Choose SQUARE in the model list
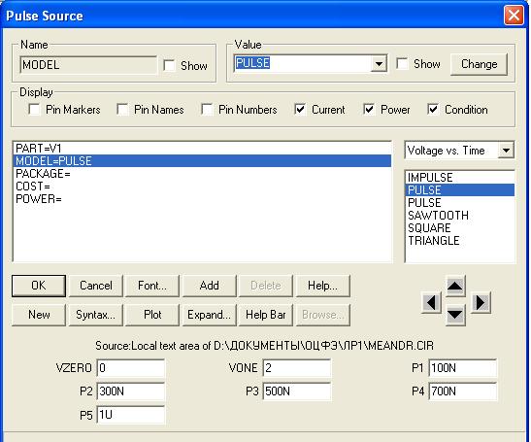Screen dimensions: 531x442 (x=459, y=227)
